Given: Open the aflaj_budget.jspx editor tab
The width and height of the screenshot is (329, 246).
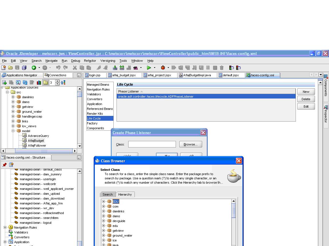Looking at the screenshot, I should (x=124, y=75).
